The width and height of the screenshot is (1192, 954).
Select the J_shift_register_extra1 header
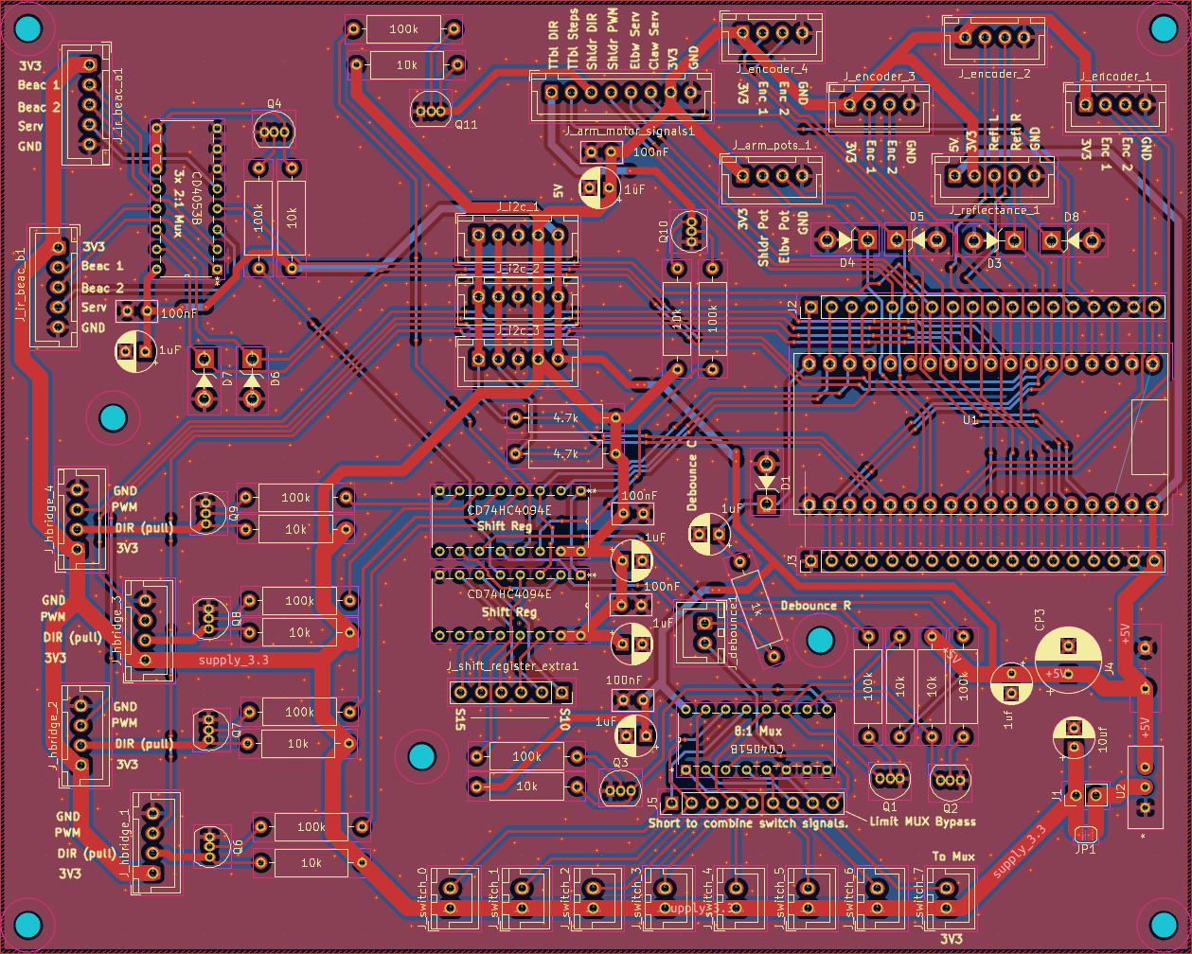503,693
